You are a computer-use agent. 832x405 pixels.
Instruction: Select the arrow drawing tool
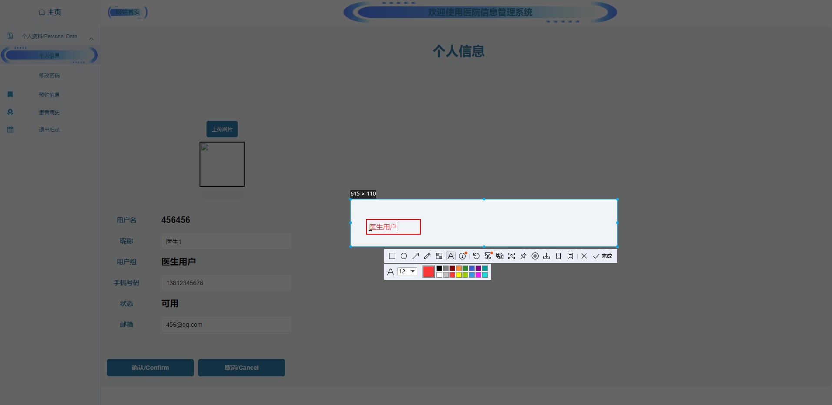[416, 256]
